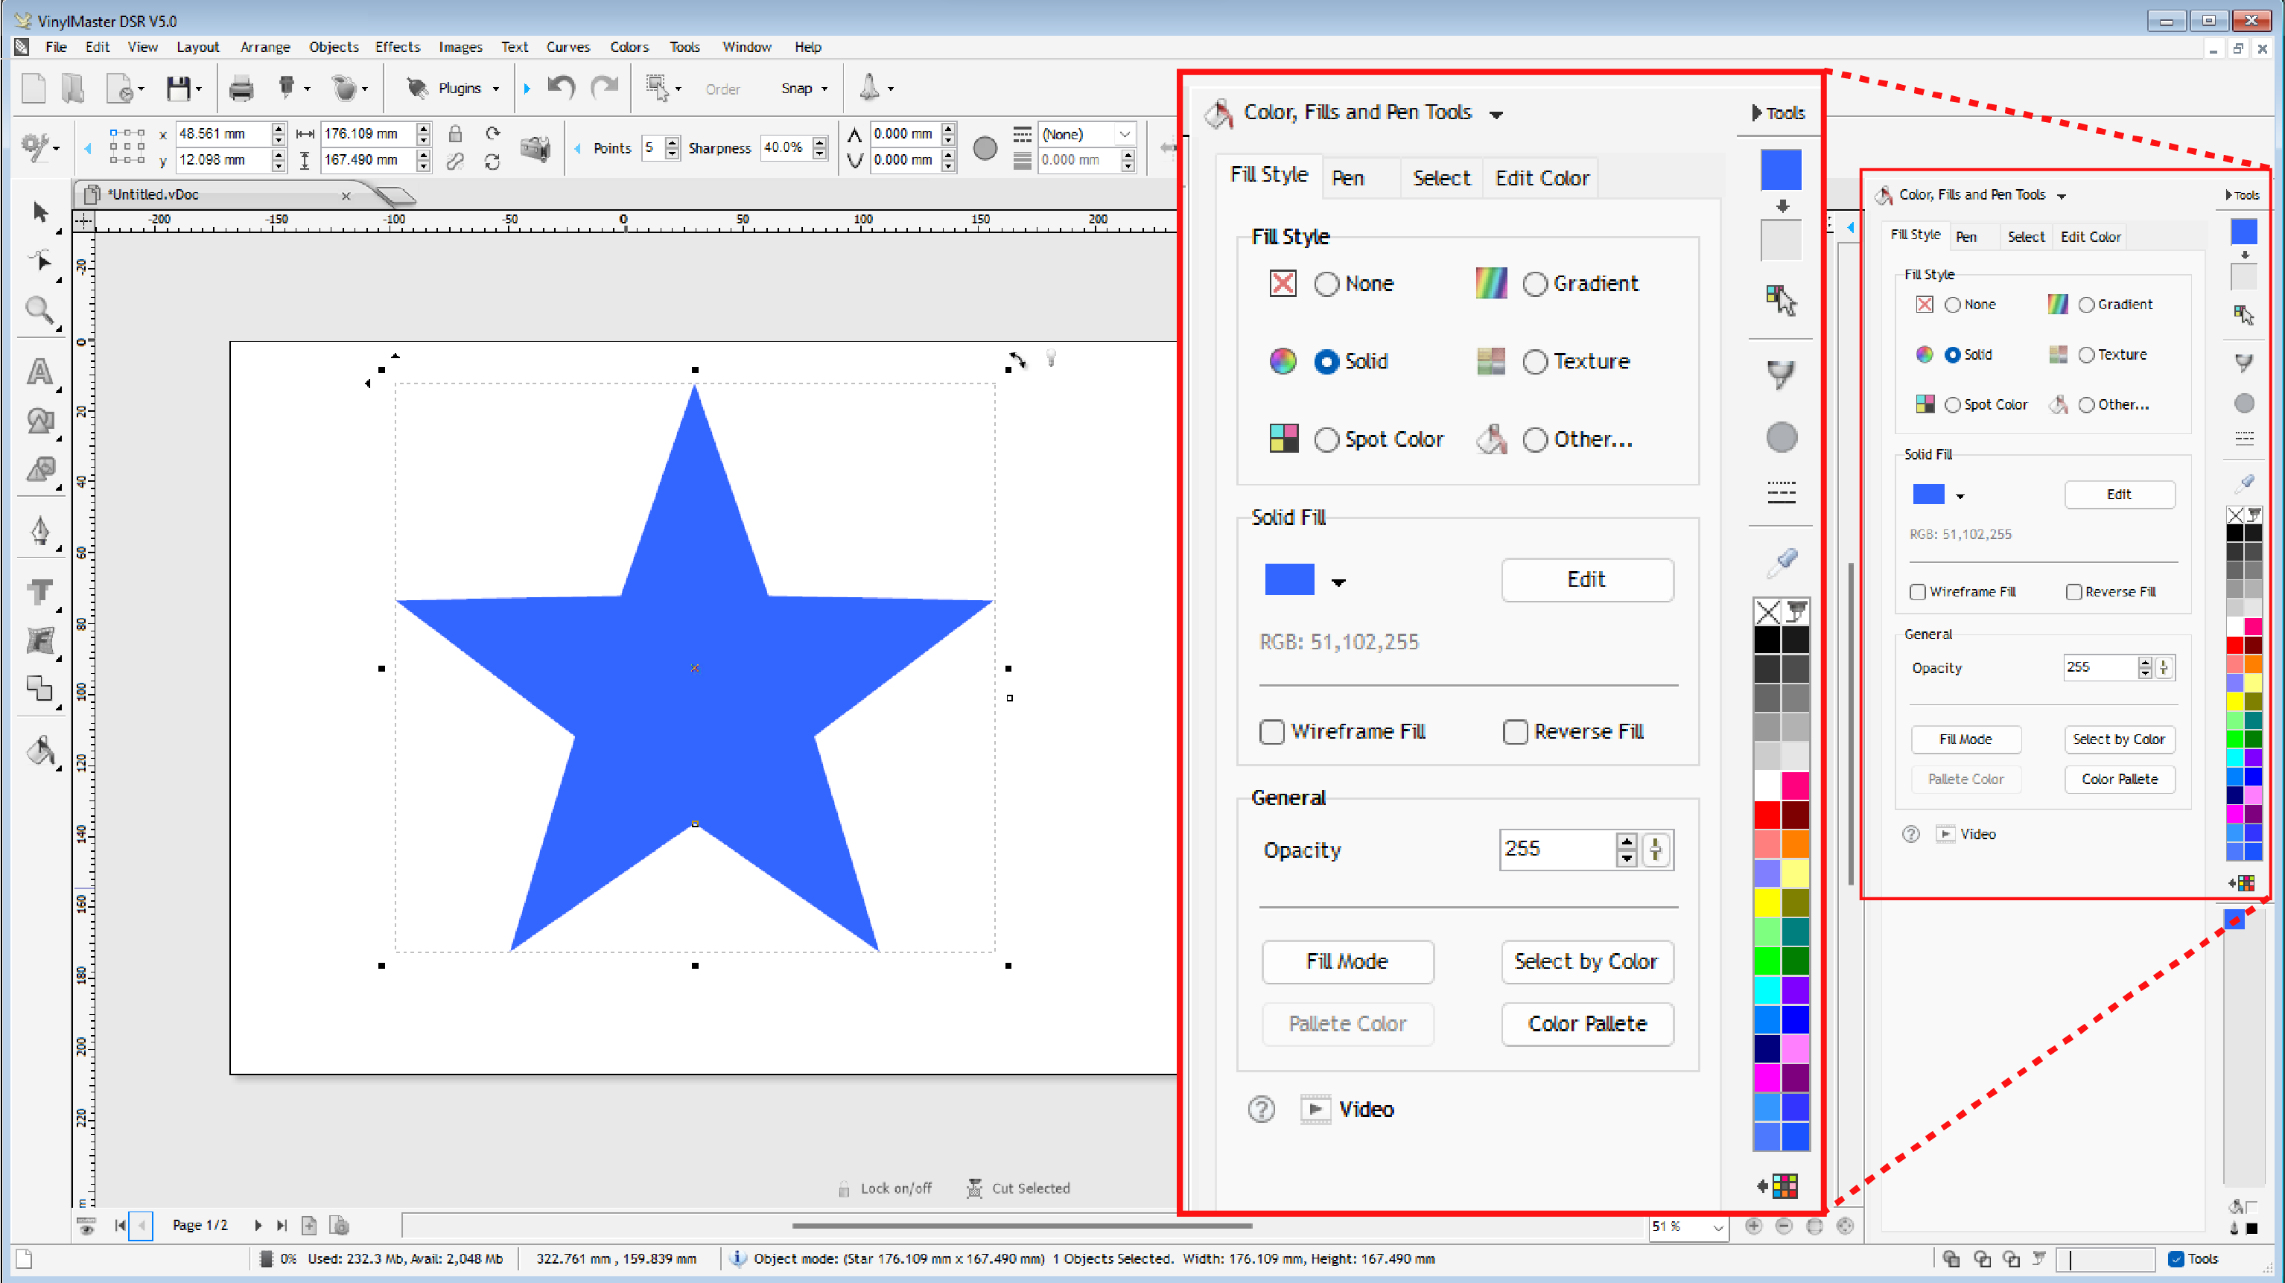Select the node edit tool in the left toolbox
The width and height of the screenshot is (2285, 1283).
point(41,261)
